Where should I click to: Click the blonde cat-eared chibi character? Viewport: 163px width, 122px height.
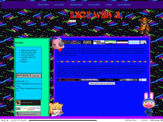(x=56, y=109)
